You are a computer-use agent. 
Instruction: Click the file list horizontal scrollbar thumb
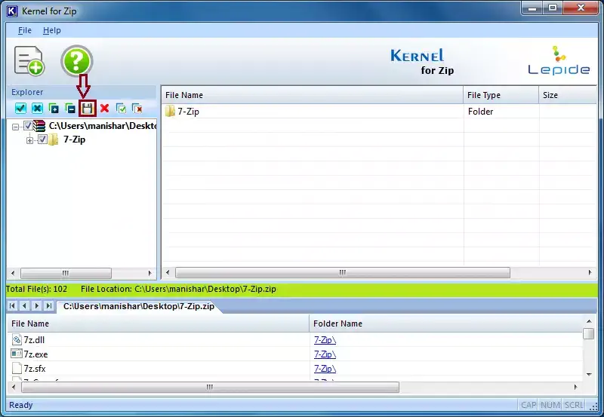[343, 273]
